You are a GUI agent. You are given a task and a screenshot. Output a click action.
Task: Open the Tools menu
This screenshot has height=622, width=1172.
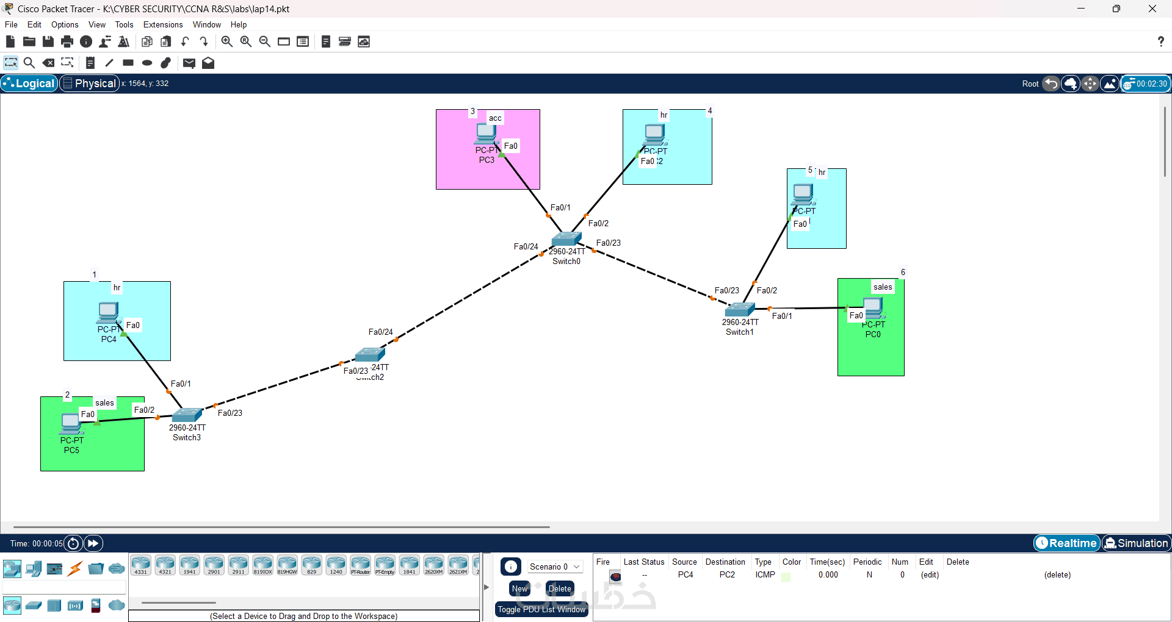[124, 24]
